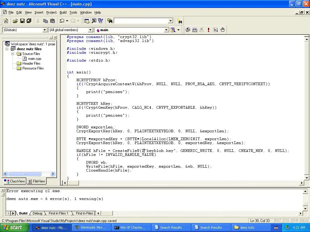Open the Window List icon
Viewport: 310px width, 232px height.
(x=101, y=21)
